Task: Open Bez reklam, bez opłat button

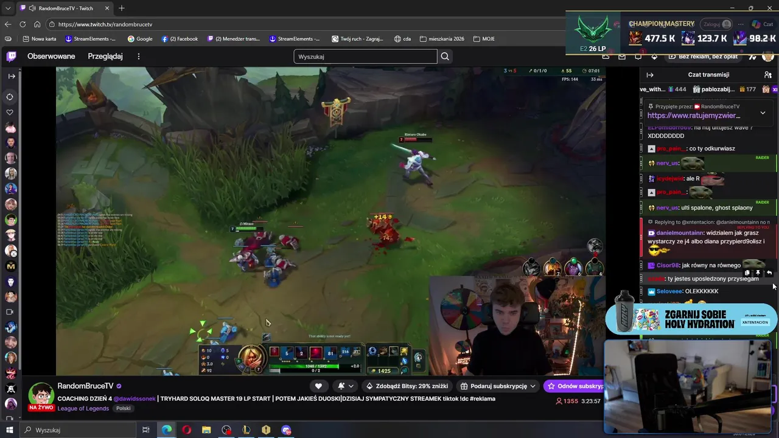Action: coord(703,57)
